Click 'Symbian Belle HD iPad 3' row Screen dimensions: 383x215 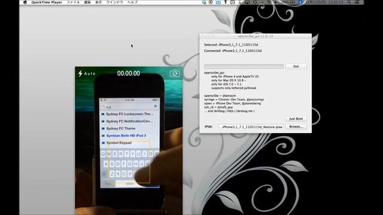pos(130,136)
